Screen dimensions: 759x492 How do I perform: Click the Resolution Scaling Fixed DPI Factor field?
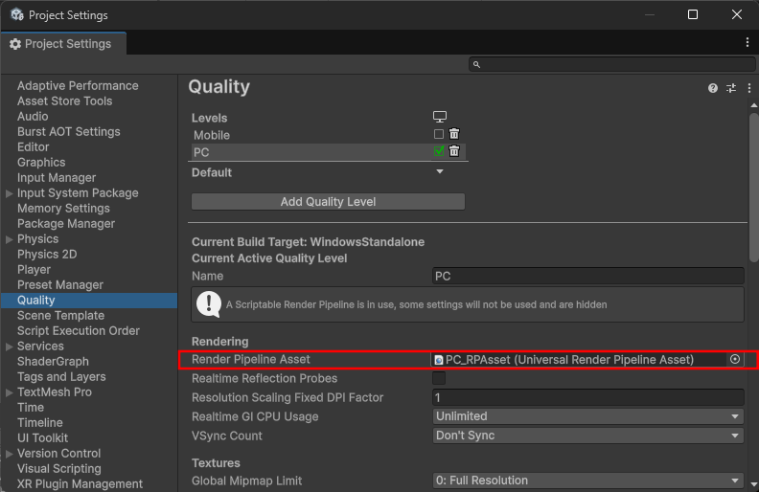coord(587,397)
